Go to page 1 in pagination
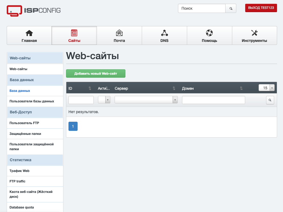 [x=73, y=126]
